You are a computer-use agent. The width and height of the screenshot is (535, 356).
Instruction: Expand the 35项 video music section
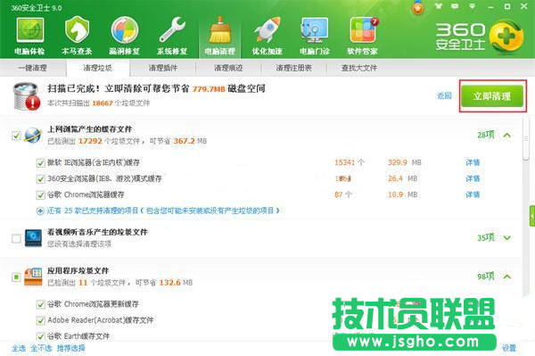pyautogui.click(x=507, y=237)
